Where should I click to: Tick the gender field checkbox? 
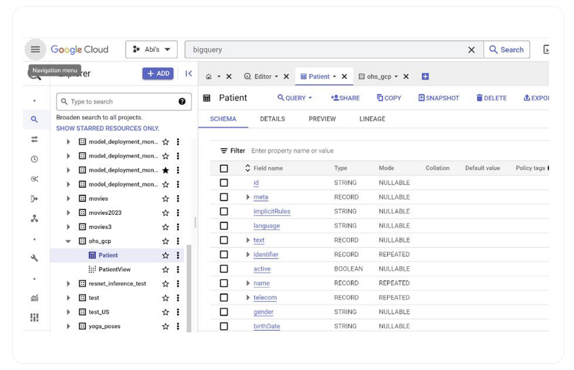[x=224, y=312]
